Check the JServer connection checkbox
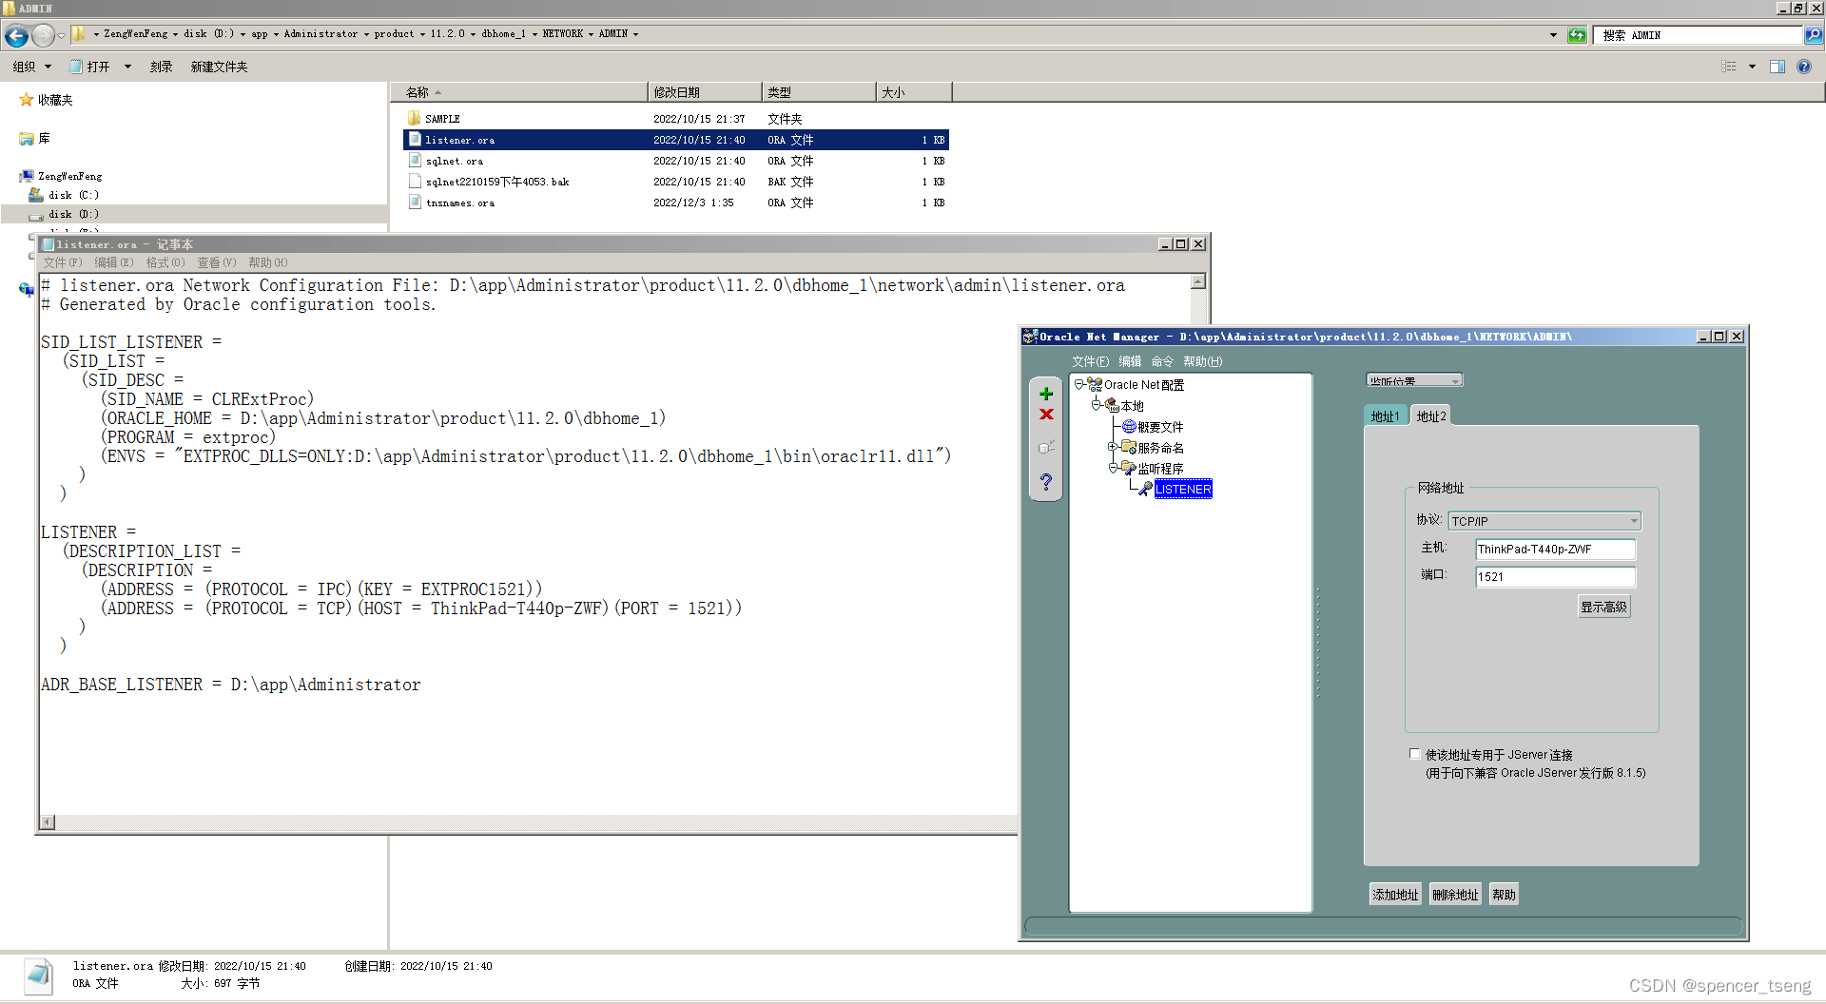 tap(1415, 754)
